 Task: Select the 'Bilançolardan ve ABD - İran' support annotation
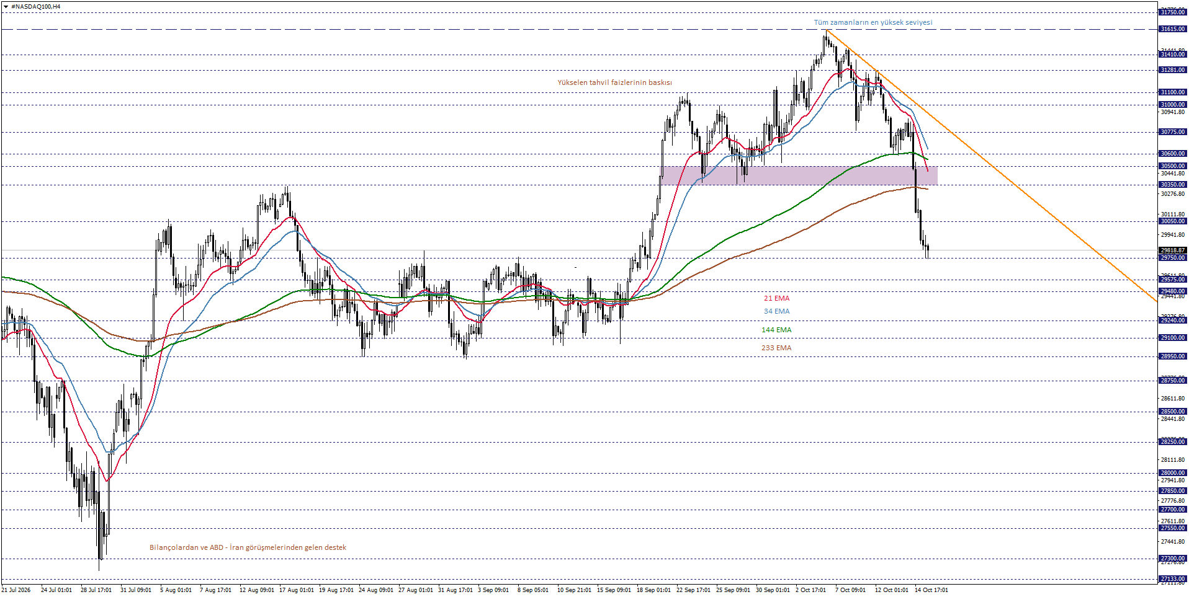[x=248, y=547]
